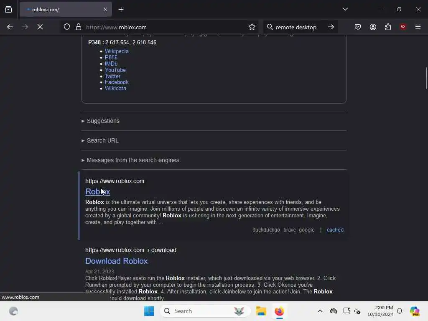
Task: Close the roblox.com tab
Action: [105, 9]
